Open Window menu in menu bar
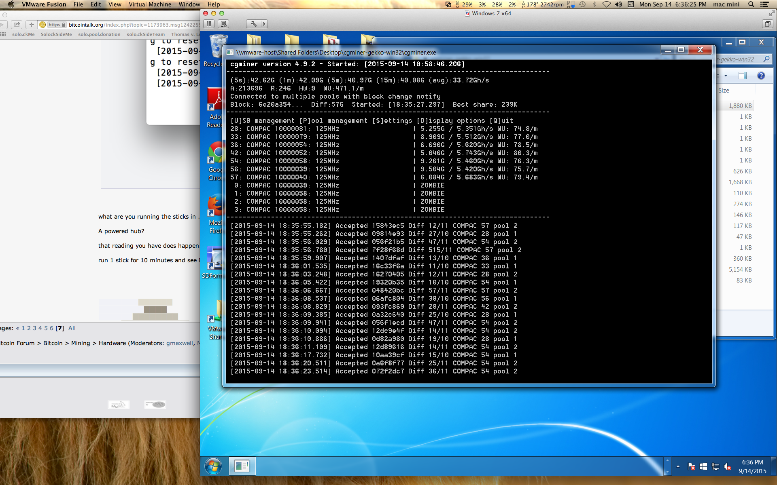This screenshot has width=777, height=485. (189, 4)
